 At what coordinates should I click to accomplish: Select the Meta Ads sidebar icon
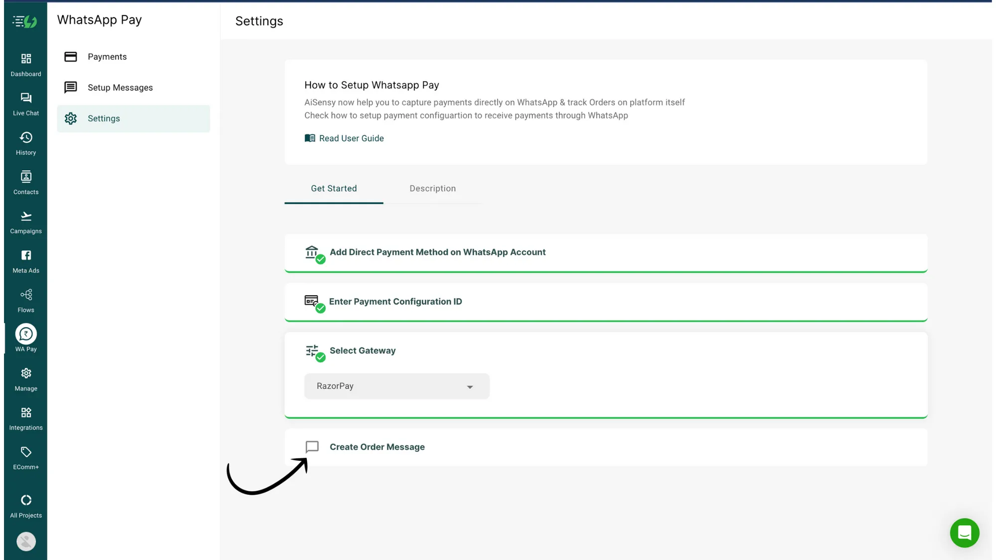[25, 260]
